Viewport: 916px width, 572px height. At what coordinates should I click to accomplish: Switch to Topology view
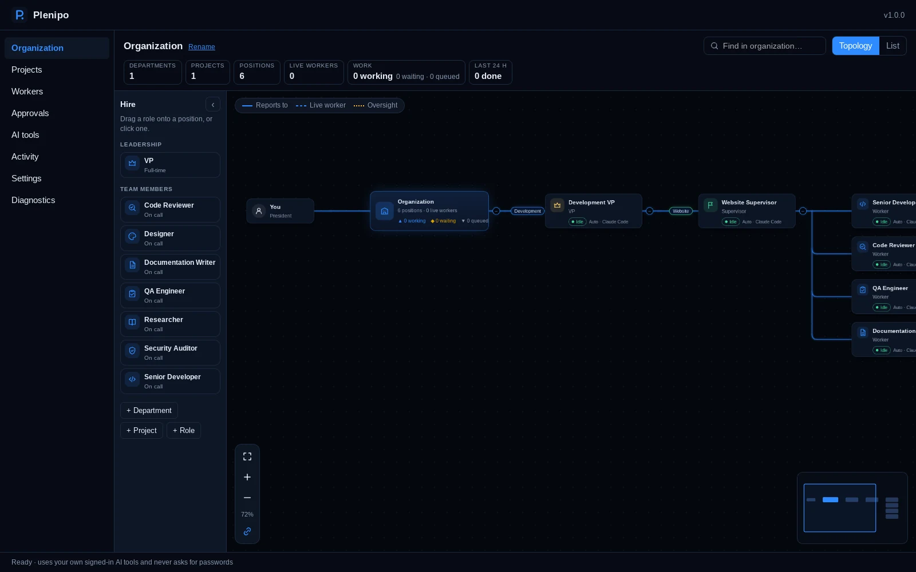click(x=855, y=46)
